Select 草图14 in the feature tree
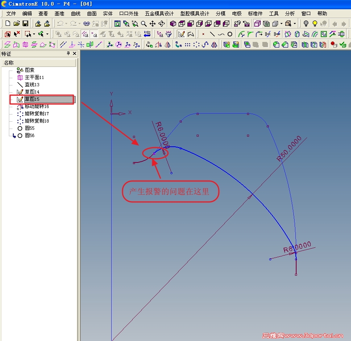This screenshot has height=341, width=351. click(x=32, y=92)
